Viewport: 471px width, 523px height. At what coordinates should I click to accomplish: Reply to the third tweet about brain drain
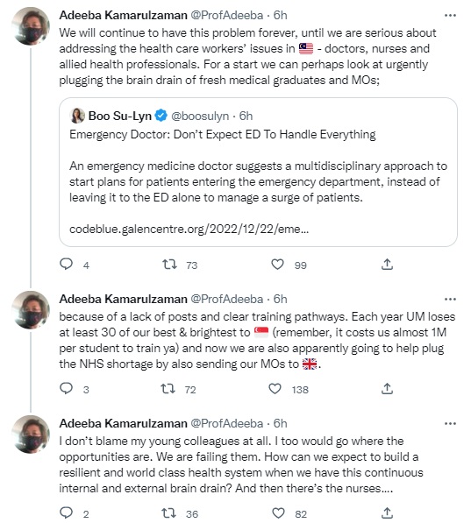[66, 512]
